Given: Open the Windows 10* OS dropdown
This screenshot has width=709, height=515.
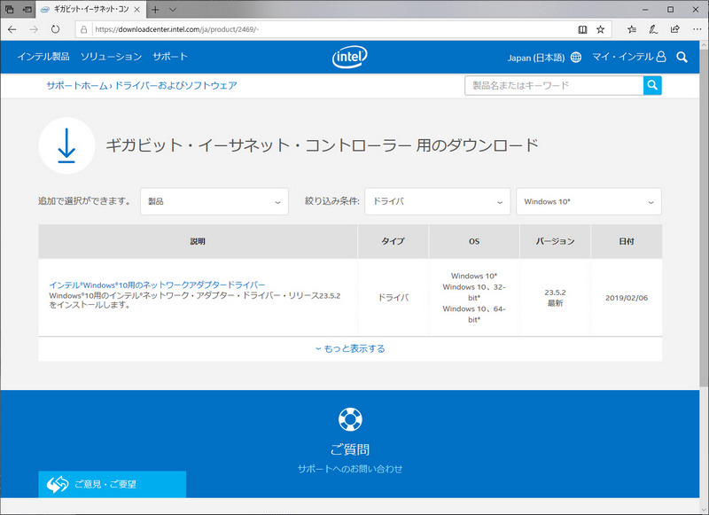Looking at the screenshot, I should pos(588,201).
